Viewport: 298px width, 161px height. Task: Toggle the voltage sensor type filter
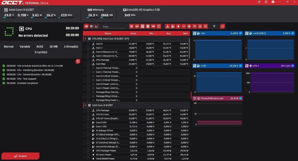pyautogui.click(x=173, y=26)
